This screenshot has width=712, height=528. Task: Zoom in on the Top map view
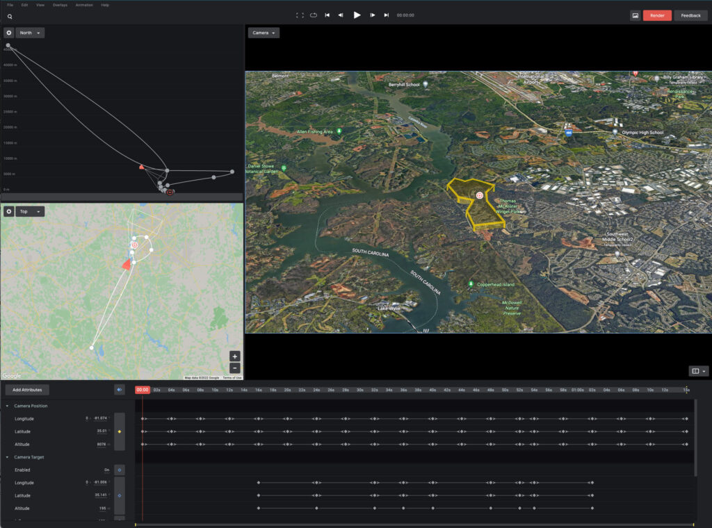click(x=235, y=356)
